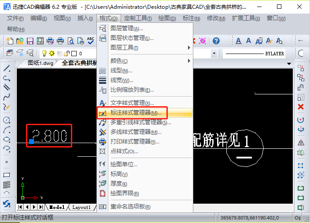This screenshot has width=310, height=223.
Task: Click the underlined A text style icon
Action: (239, 41)
